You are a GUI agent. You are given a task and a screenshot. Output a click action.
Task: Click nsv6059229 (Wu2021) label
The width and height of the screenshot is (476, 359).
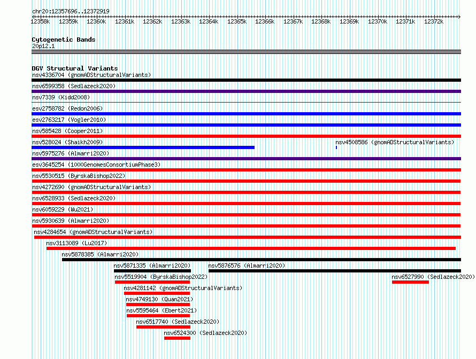[x=63, y=209]
